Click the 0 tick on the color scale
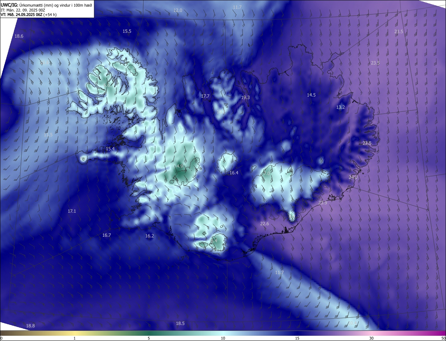Viewport: 446px width, 341px height. pyautogui.click(x=1, y=339)
